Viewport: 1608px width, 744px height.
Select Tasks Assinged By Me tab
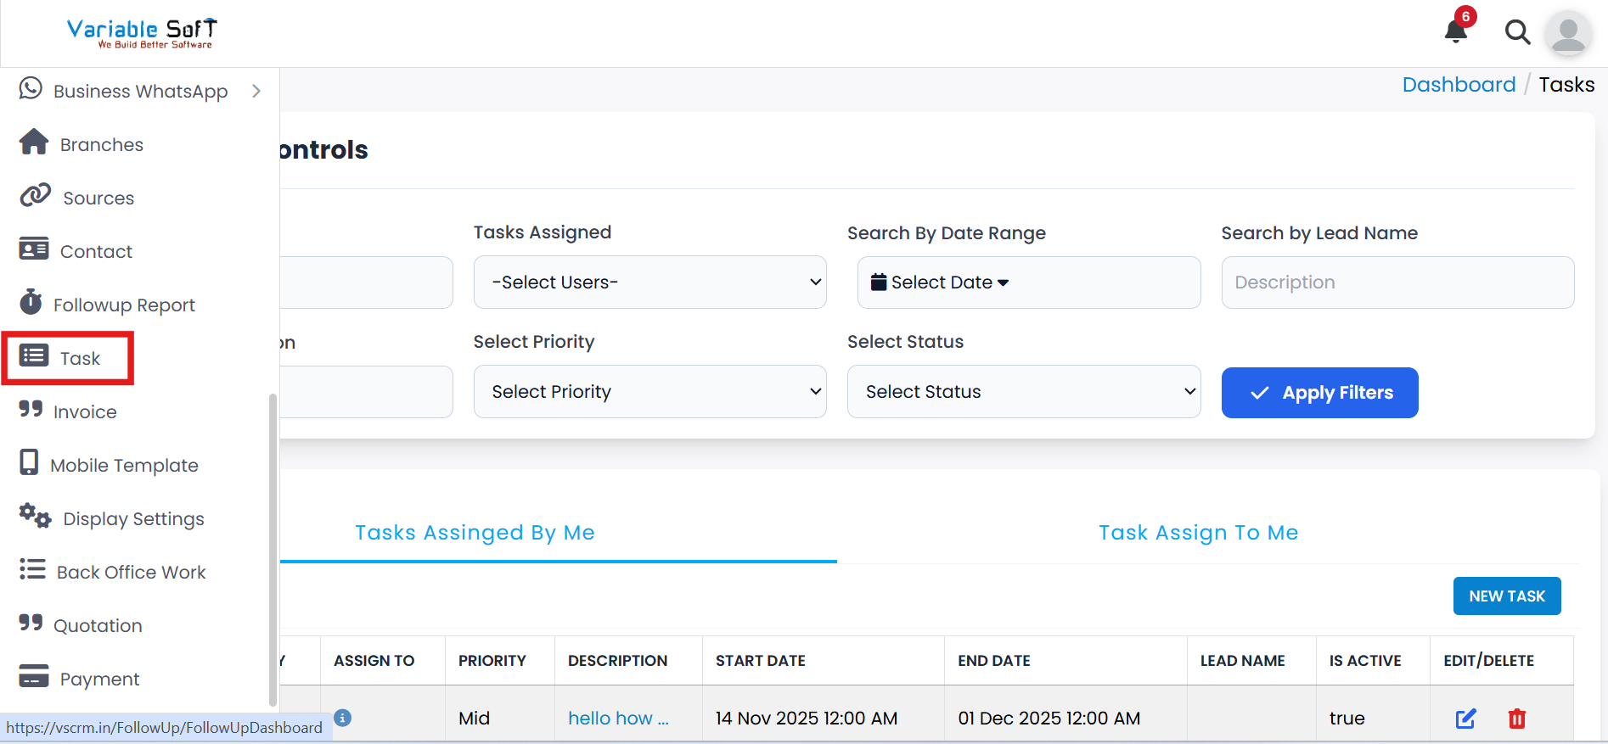475,533
